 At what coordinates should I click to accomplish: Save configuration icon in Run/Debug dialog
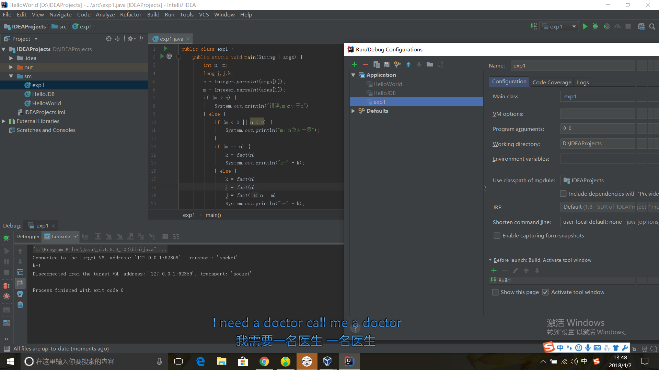387,64
